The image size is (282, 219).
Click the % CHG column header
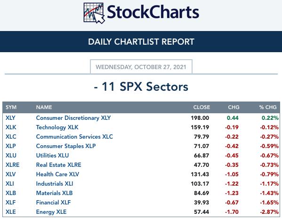pos(268,107)
